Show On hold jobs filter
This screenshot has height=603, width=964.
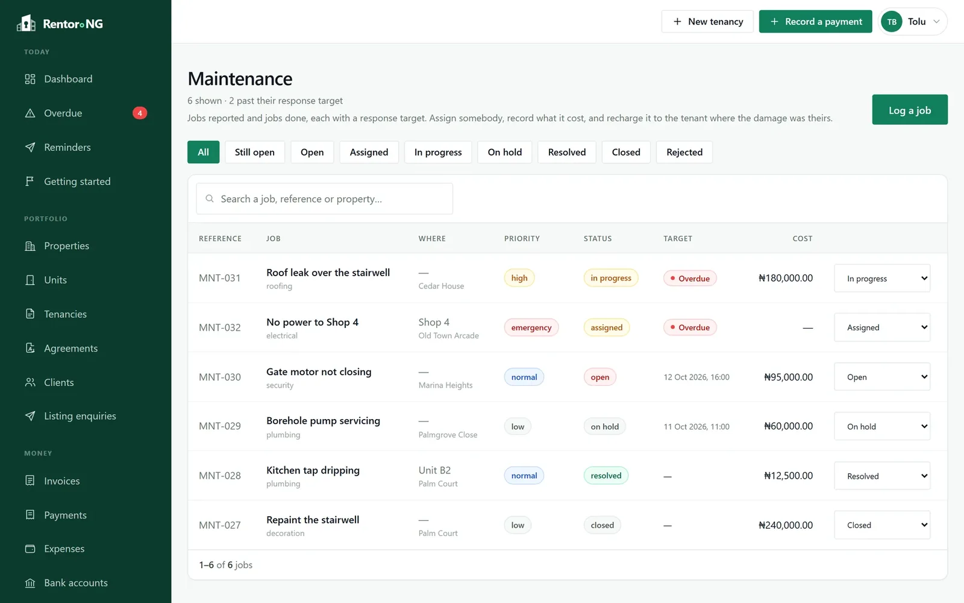click(505, 152)
